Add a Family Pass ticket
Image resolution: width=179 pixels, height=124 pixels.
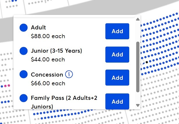[x=117, y=101]
